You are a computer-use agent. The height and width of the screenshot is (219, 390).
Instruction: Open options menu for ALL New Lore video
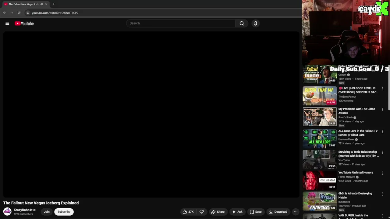click(x=383, y=131)
